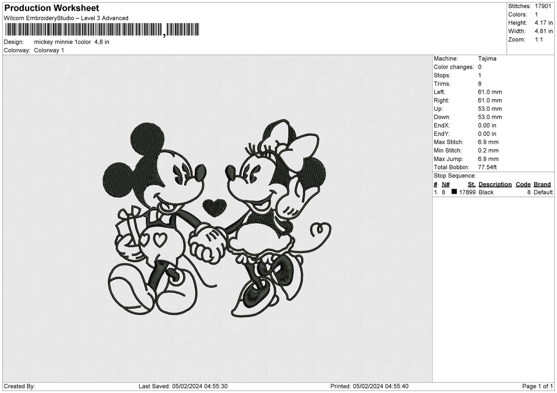Select the Printed: 05/02/2024 04:55:40 text
This screenshot has height=393, width=557.
[x=369, y=386]
